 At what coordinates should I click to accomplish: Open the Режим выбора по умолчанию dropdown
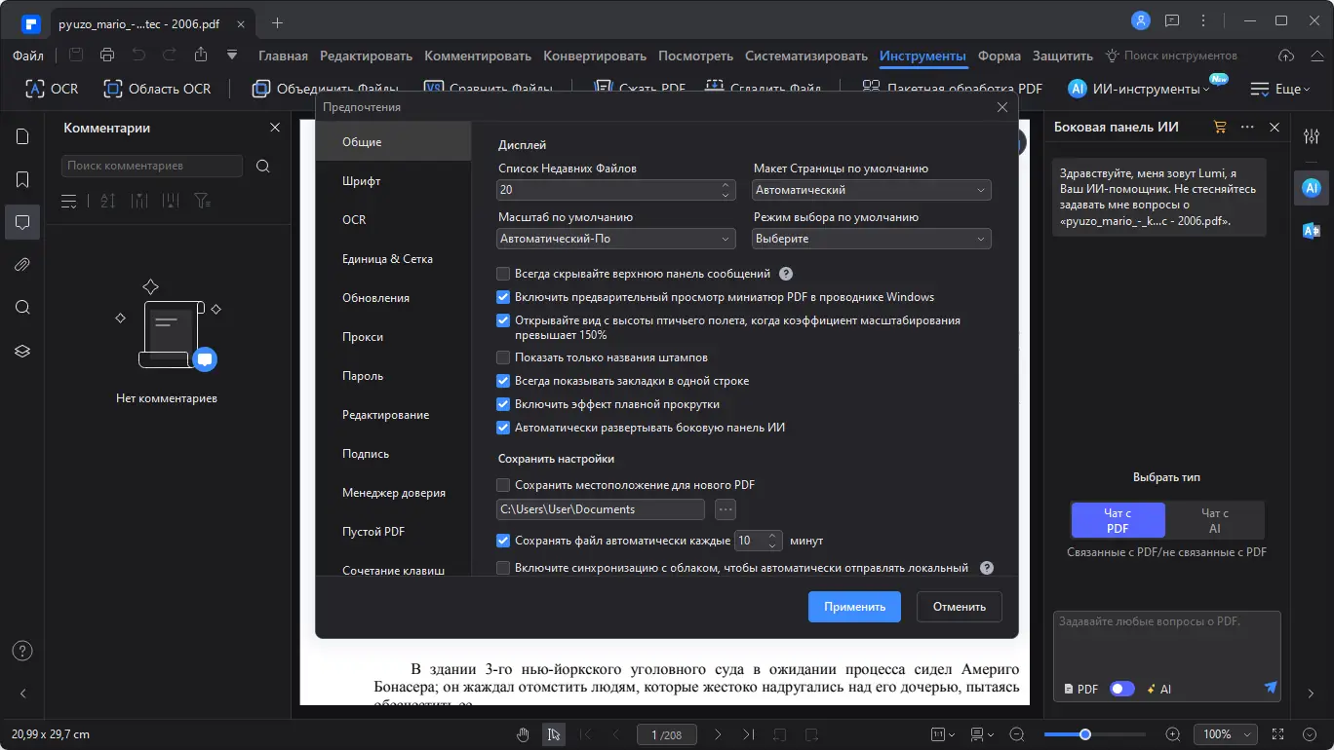coord(871,239)
